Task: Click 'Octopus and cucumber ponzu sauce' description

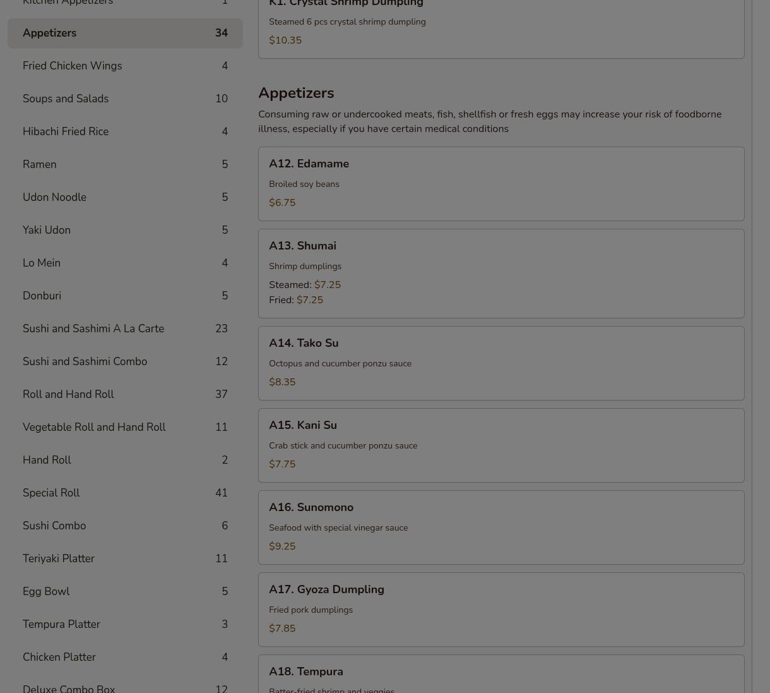Action: tap(340, 363)
